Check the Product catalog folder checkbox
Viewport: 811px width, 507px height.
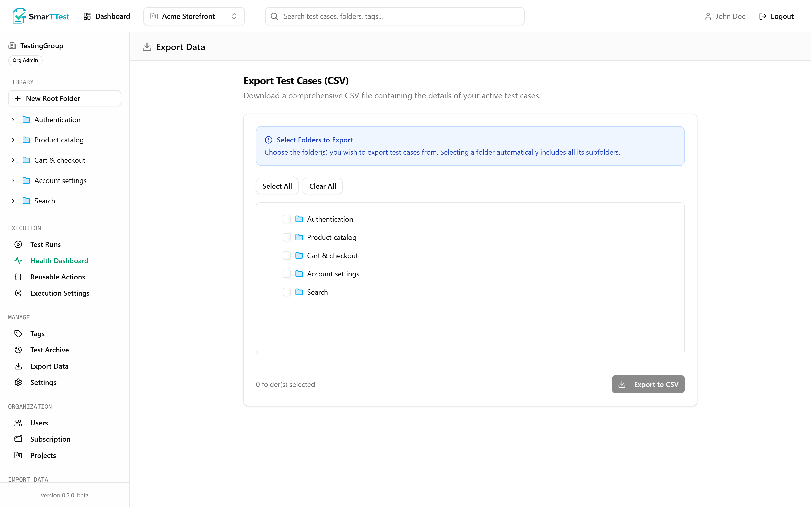coord(287,237)
